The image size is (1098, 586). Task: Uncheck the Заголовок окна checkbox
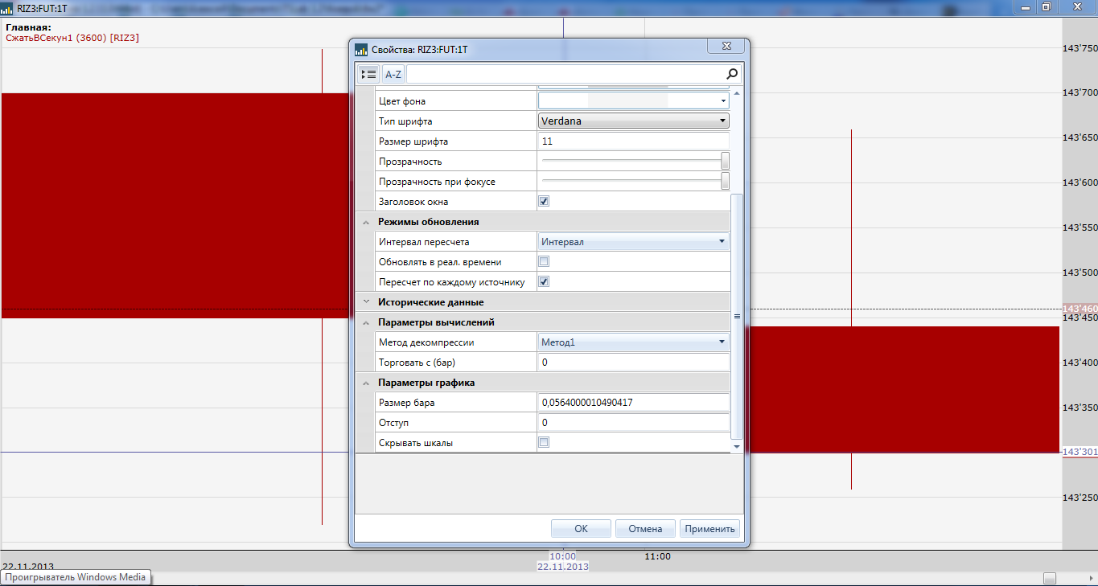544,201
